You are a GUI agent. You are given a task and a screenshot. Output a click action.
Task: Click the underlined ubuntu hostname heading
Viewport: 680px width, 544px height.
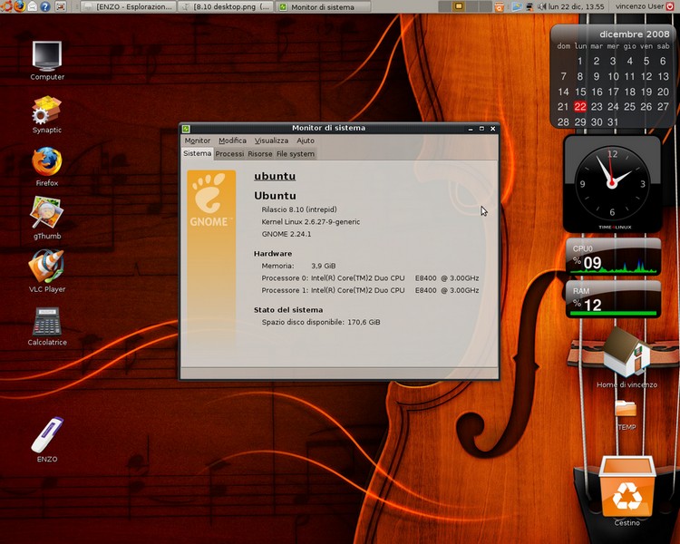pyautogui.click(x=275, y=176)
